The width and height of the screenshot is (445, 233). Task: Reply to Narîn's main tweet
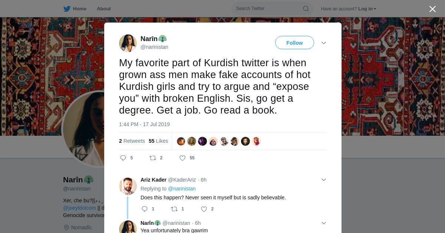pyautogui.click(x=123, y=158)
